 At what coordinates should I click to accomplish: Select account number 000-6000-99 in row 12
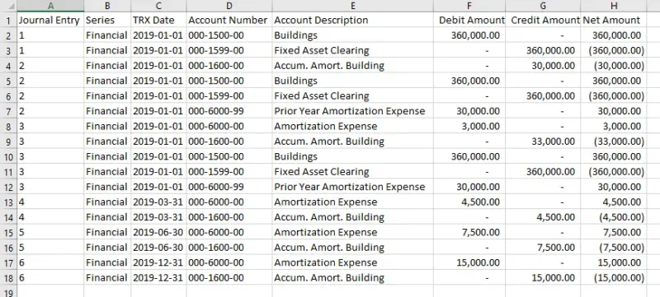(229, 187)
